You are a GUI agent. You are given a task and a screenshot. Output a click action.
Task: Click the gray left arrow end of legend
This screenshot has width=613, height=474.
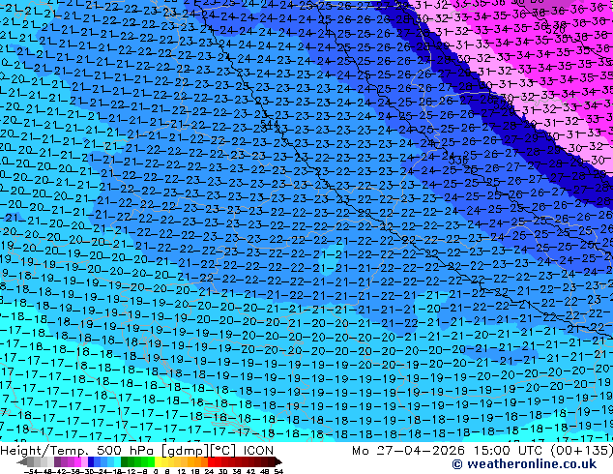pyautogui.click(x=22, y=461)
